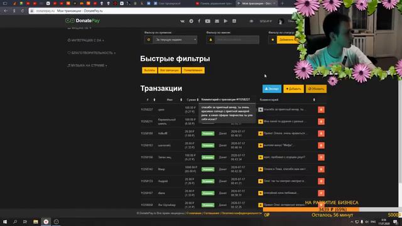This screenshot has width=402, height=226.
Task: Open the Facebook link in the header
Action: click(199, 21)
